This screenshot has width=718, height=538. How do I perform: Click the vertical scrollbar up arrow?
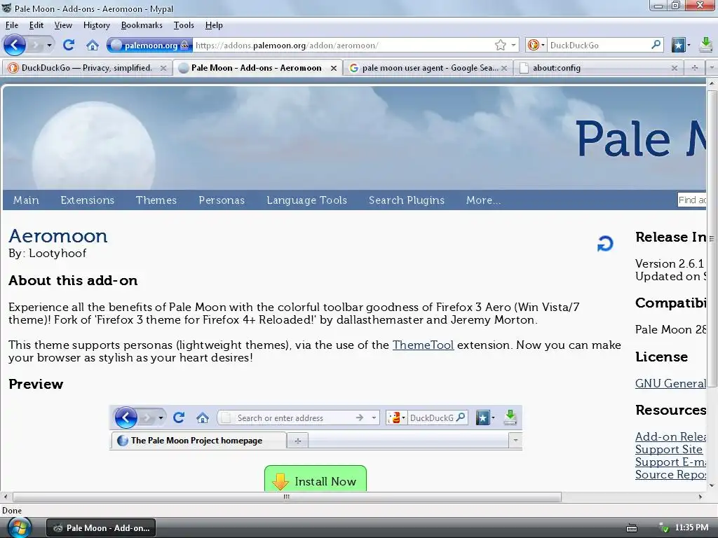tap(712, 84)
